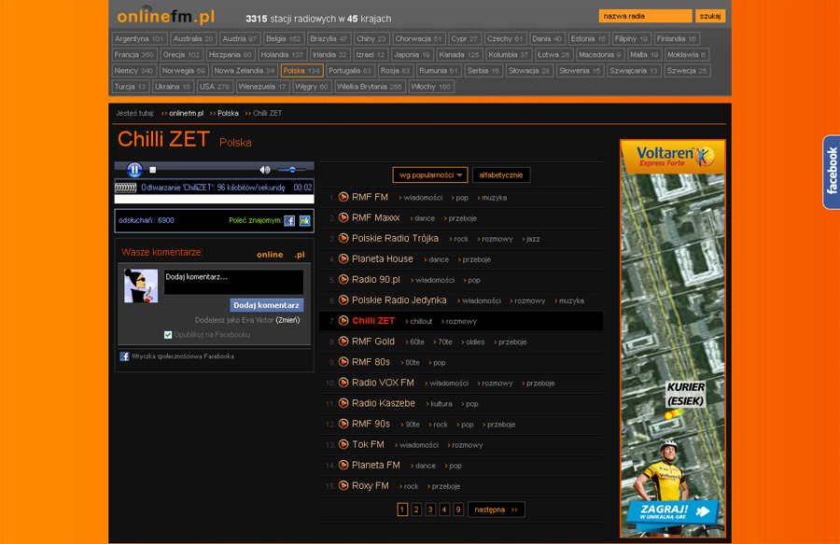
Task: Go to page 9 of stations
Action: [x=458, y=509]
